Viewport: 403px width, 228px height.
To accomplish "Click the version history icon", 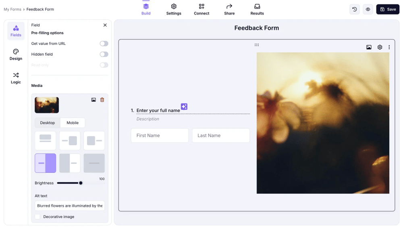I will pyautogui.click(x=354, y=9).
